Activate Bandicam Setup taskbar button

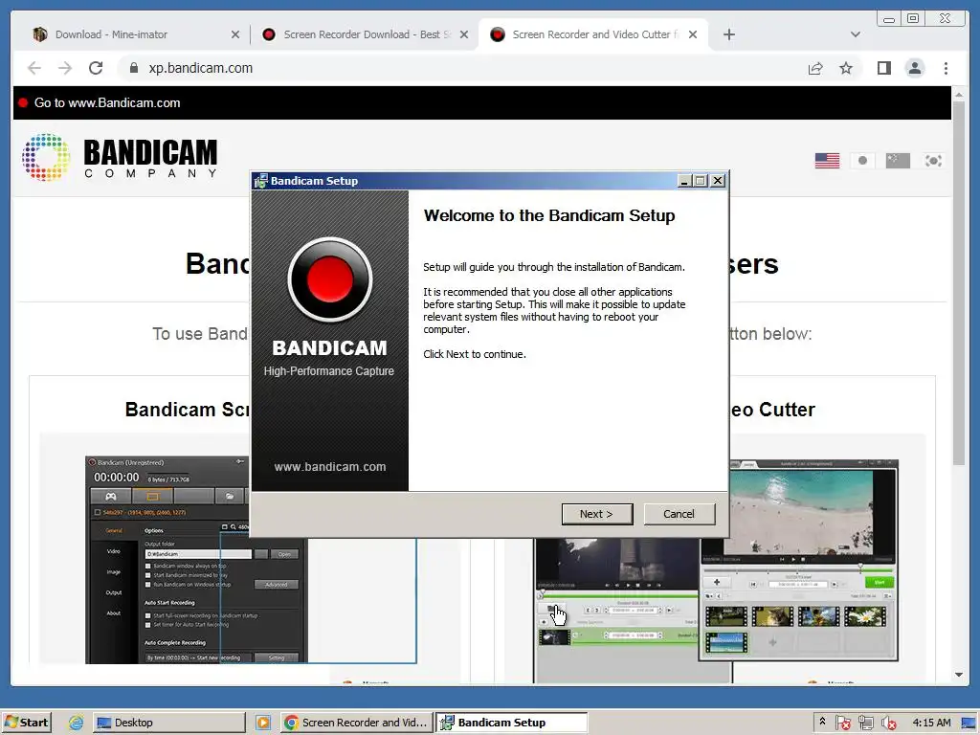click(x=511, y=723)
